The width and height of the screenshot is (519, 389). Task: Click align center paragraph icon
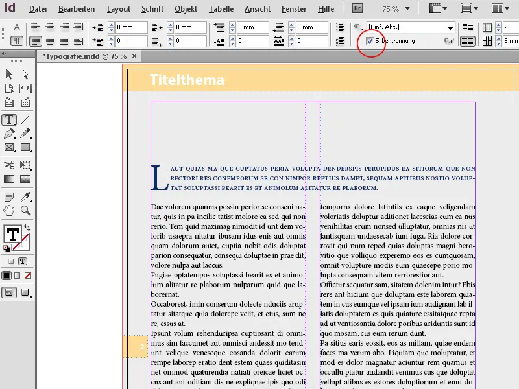coord(50,27)
